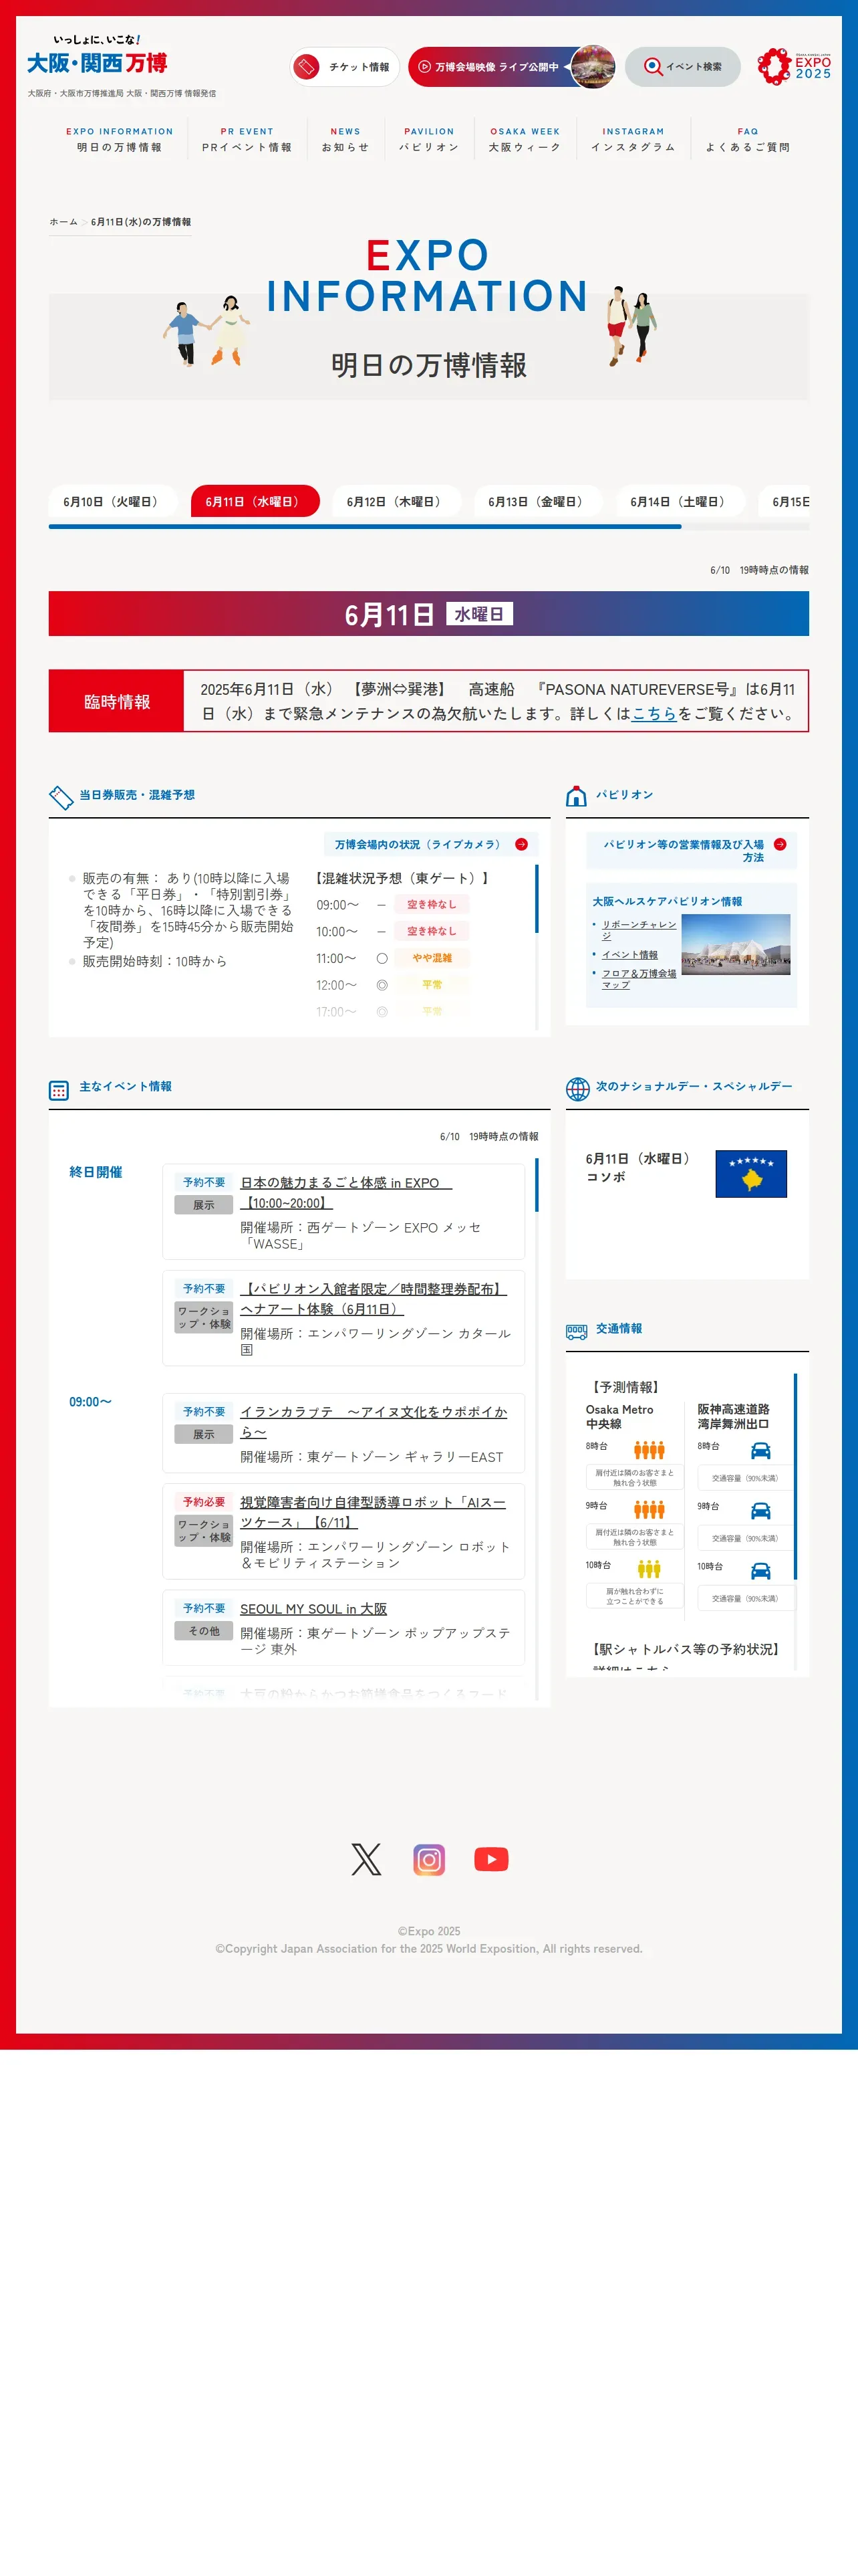The height and width of the screenshot is (2576, 858).
Task: Click 6月11日（水曜日）コソボ national day text
Action: [x=639, y=1167]
